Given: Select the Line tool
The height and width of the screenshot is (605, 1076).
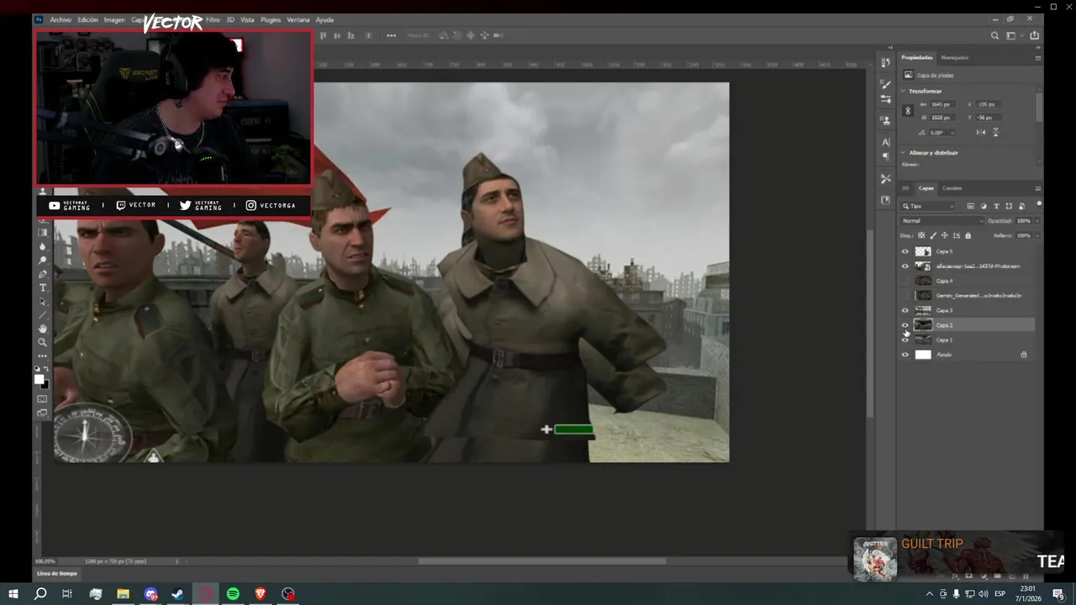Looking at the screenshot, I should (43, 315).
